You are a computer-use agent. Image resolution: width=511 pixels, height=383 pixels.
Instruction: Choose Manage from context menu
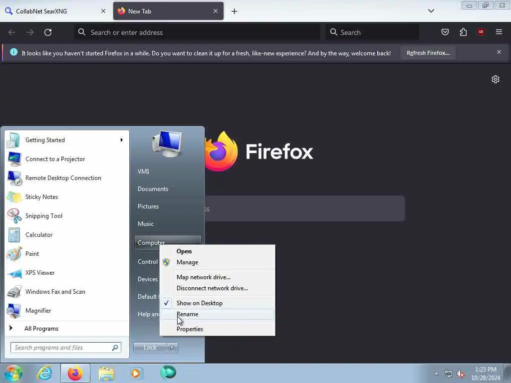218,262
